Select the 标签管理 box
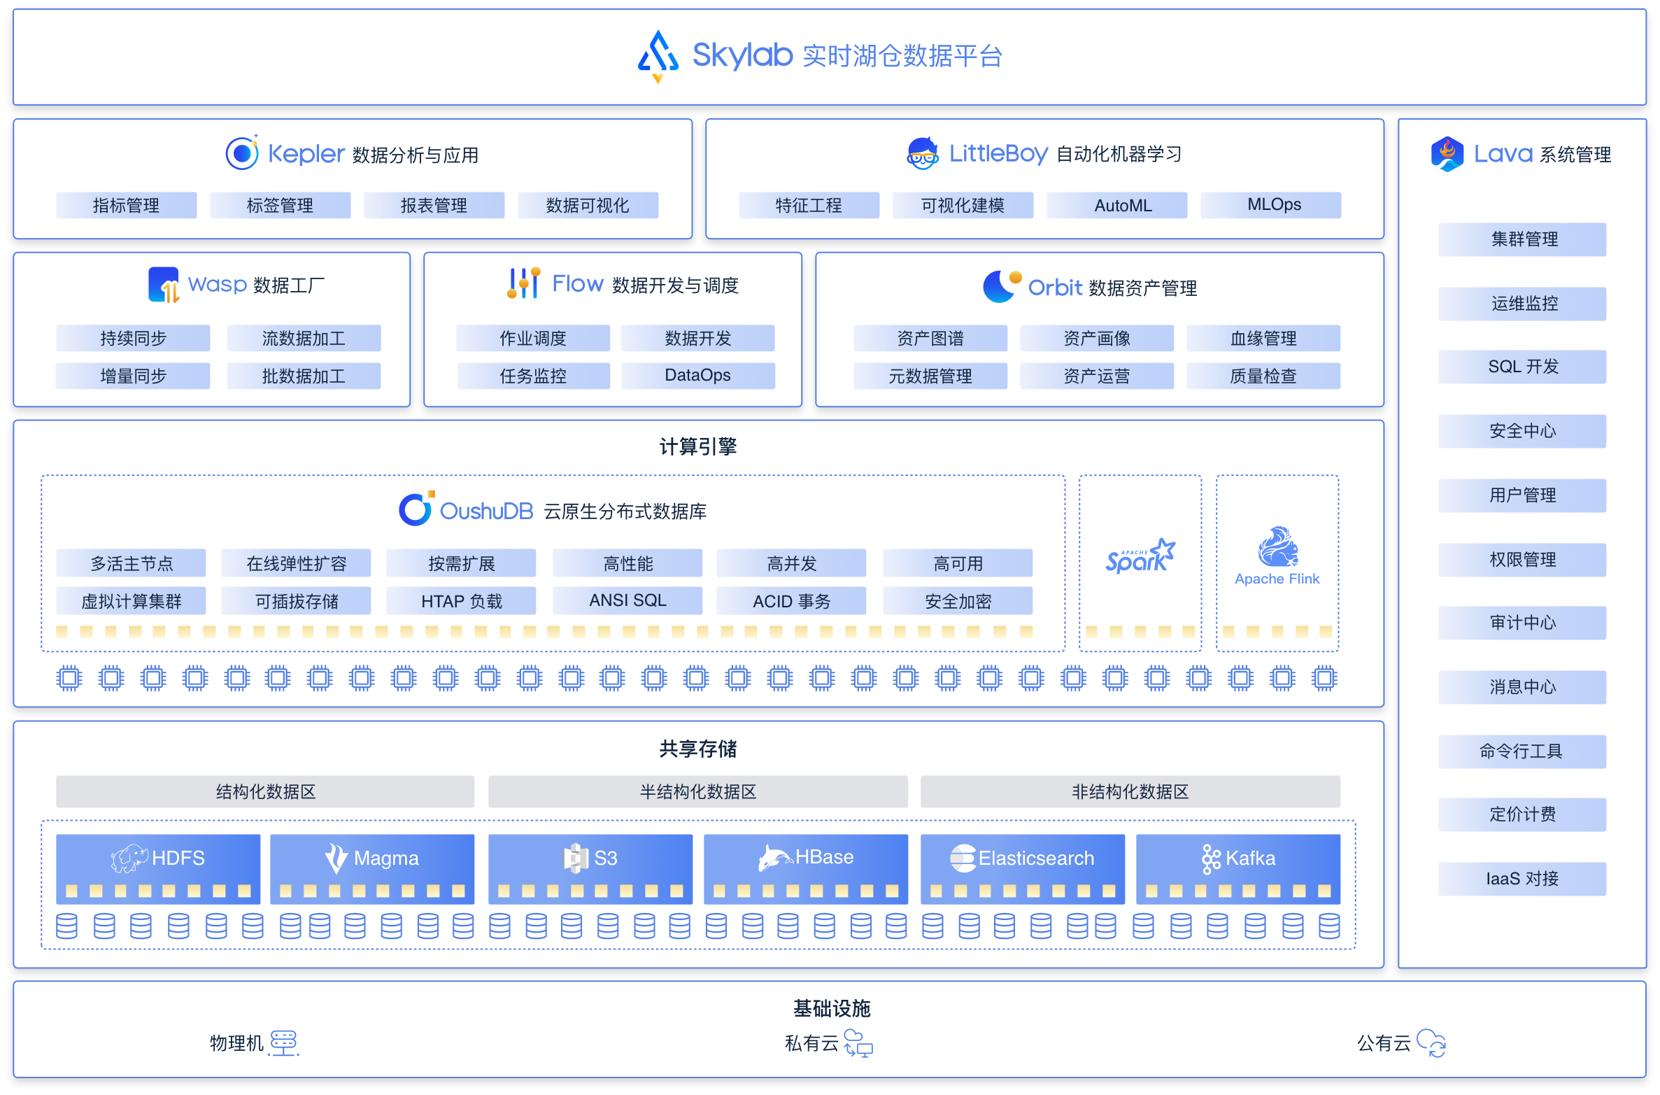 281,205
